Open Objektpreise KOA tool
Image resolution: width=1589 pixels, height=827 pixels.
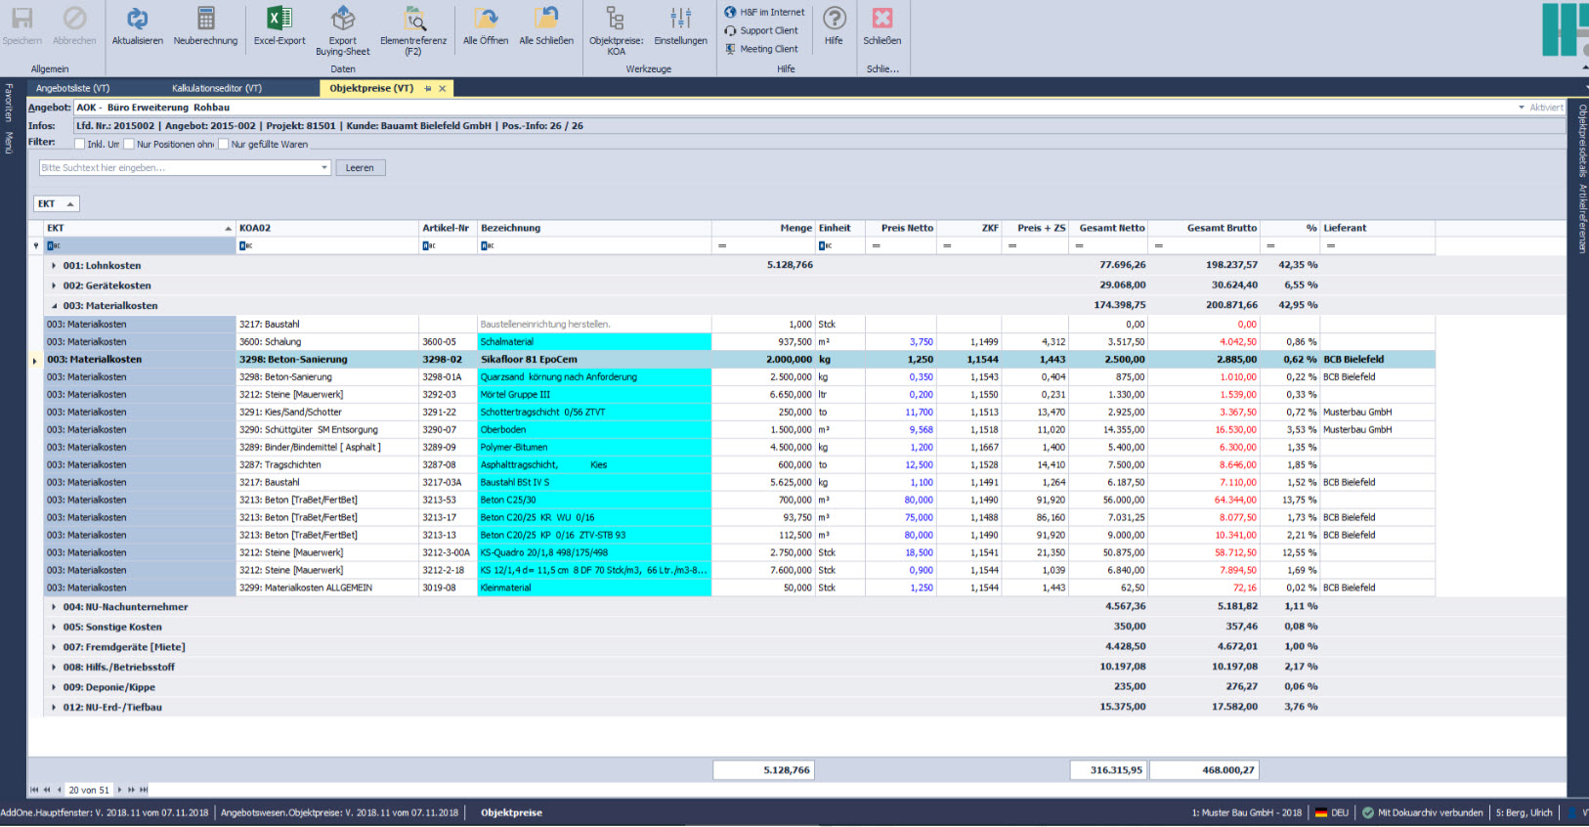click(616, 20)
